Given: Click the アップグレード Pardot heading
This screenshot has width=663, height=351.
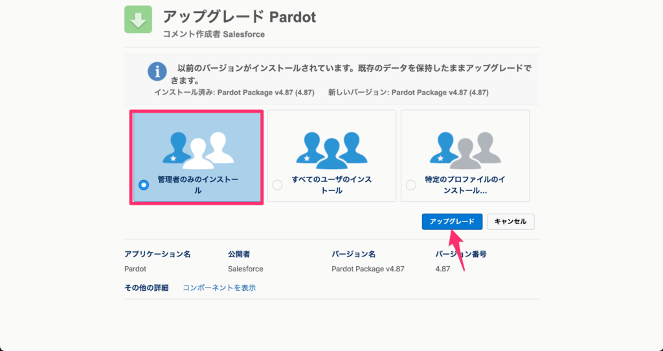Looking at the screenshot, I should (x=240, y=17).
